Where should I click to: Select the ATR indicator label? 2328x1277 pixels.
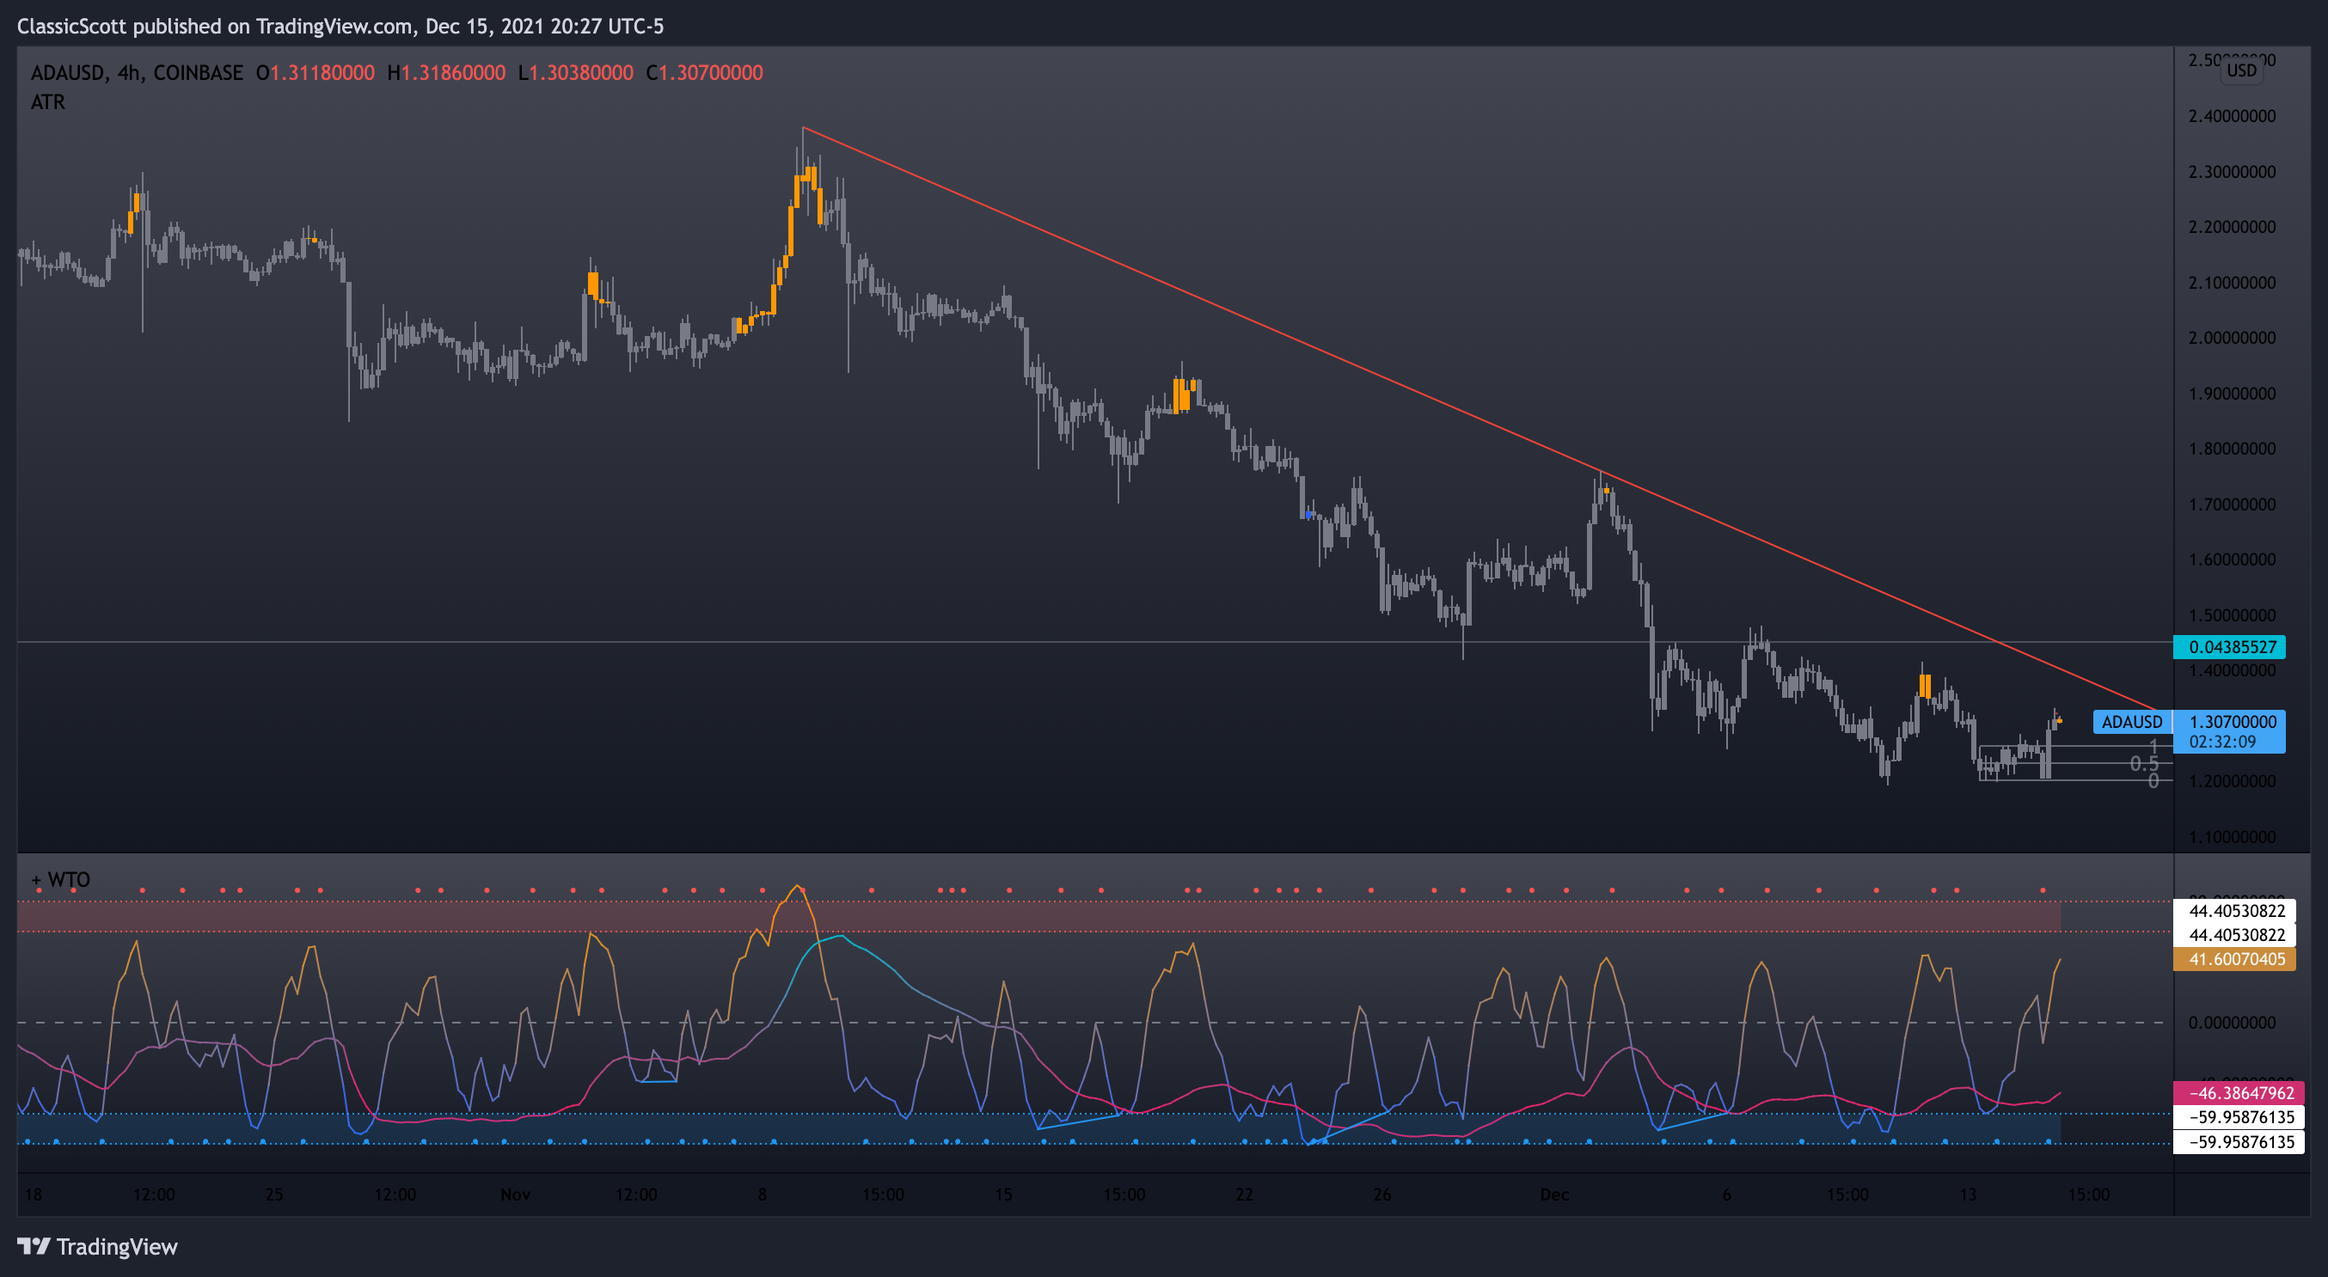click(x=48, y=102)
